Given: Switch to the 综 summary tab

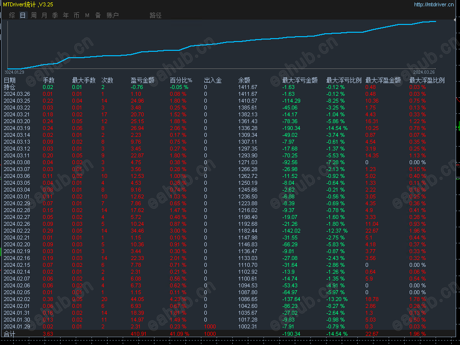Looking at the screenshot, I should pos(12,15).
